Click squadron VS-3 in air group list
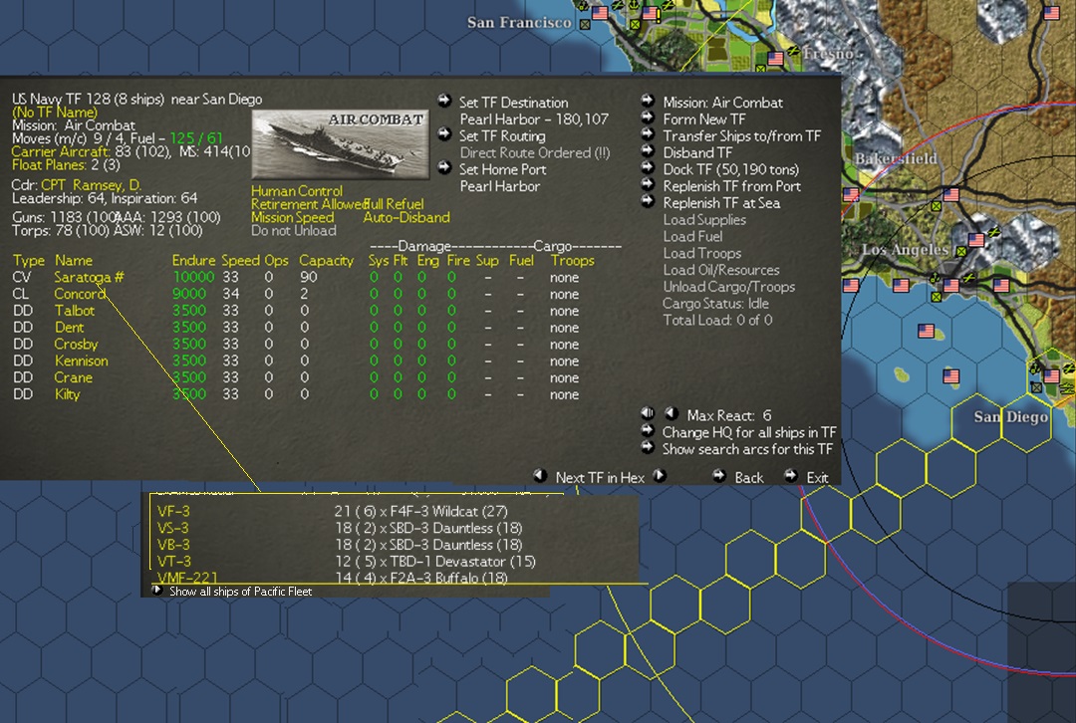 coord(173,528)
